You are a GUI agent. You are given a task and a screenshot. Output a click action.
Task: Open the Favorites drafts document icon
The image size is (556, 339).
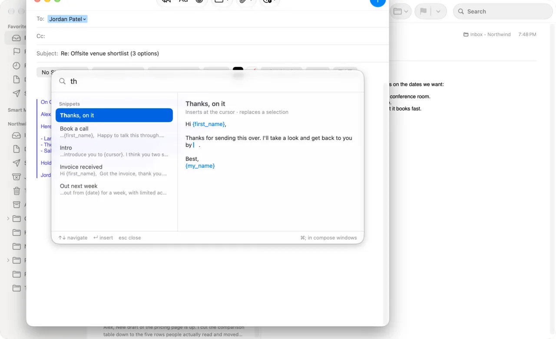tap(17, 80)
